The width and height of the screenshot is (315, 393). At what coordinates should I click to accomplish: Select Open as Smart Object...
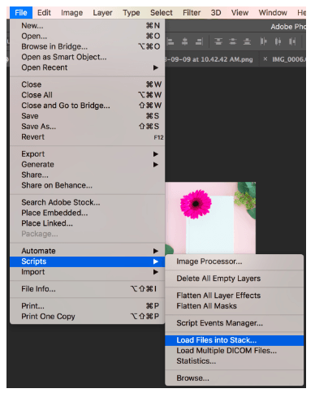click(x=88, y=57)
